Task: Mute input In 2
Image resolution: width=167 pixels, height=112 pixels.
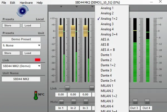Action: pos(73,102)
